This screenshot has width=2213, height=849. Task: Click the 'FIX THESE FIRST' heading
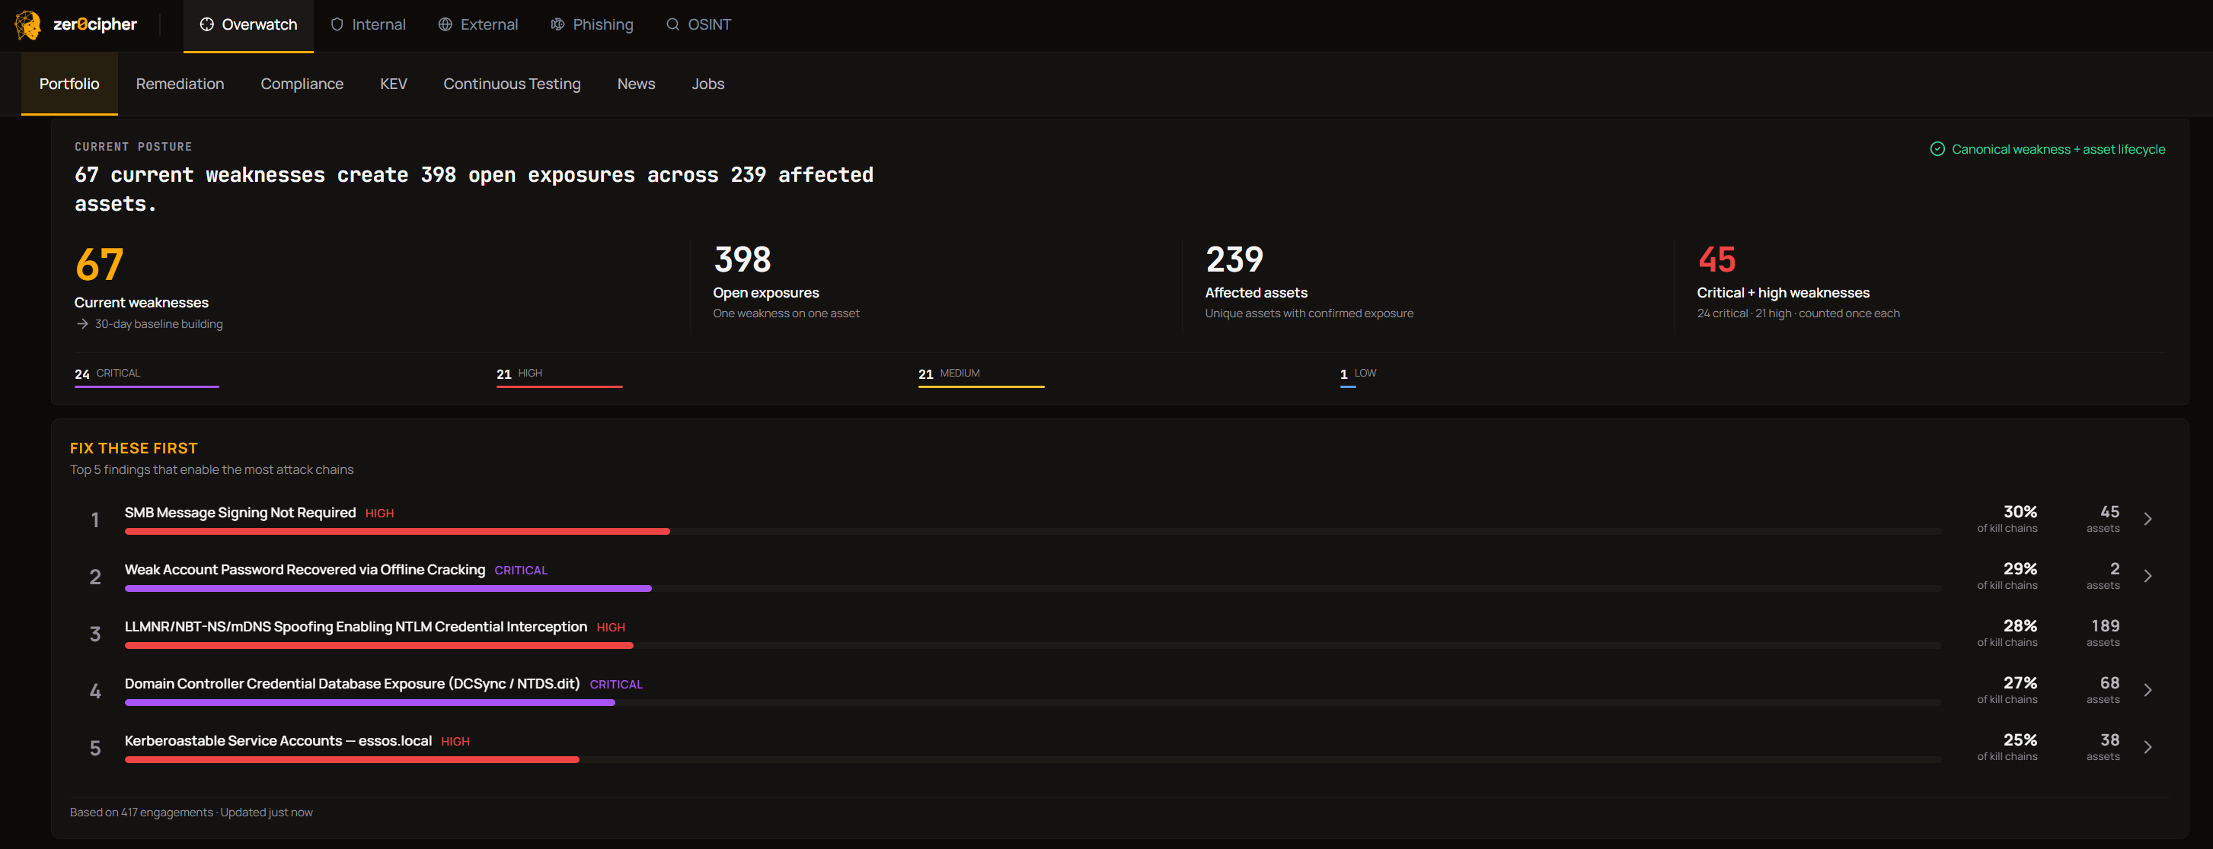coord(134,448)
